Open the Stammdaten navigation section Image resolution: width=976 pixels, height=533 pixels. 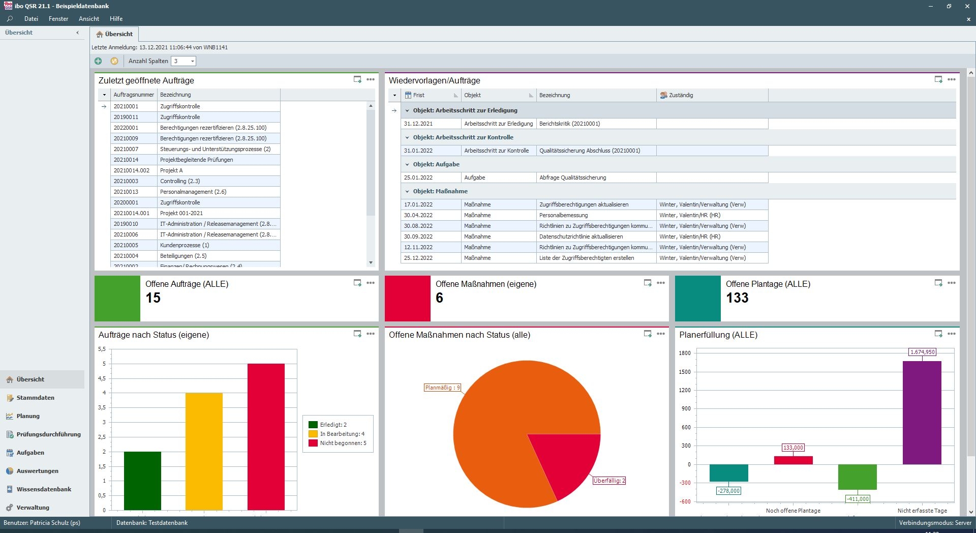pos(35,398)
